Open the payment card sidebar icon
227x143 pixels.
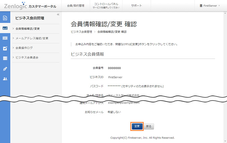pos(5,38)
